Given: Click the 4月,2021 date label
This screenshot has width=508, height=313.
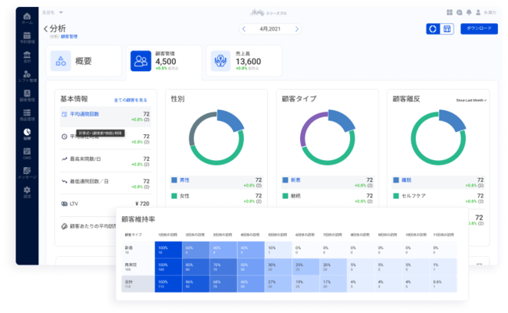Looking at the screenshot, I should (270, 29).
